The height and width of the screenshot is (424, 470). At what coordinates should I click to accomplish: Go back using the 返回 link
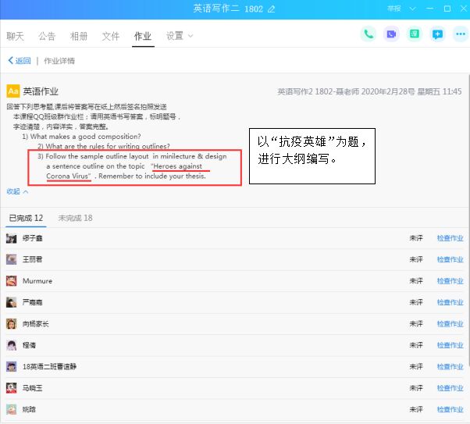click(x=20, y=60)
